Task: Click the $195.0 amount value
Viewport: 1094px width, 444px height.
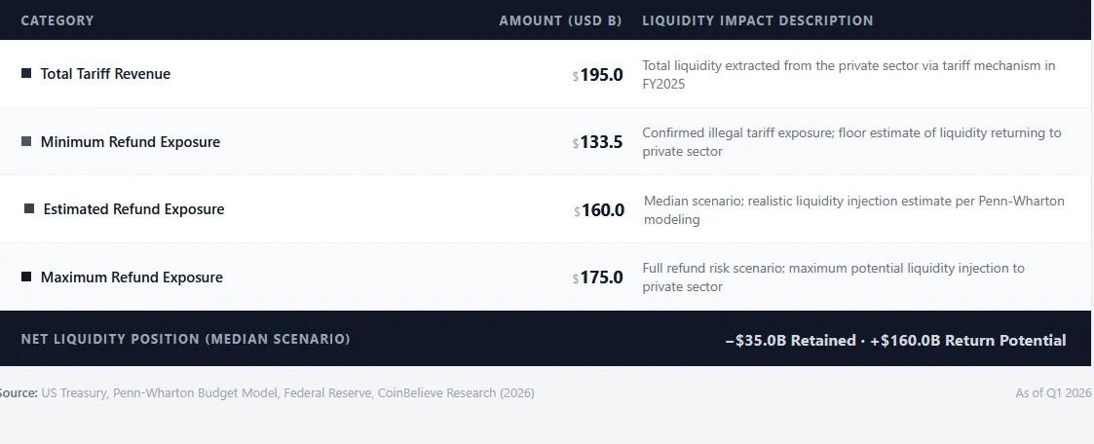Action: click(x=599, y=75)
